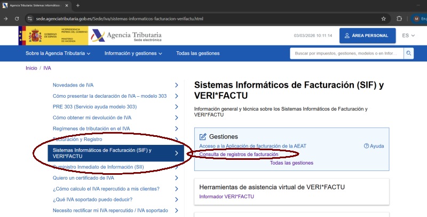The width and height of the screenshot is (427, 217).
Task: Expand Sobre la Agencia Tributaria menu
Action: (58, 53)
